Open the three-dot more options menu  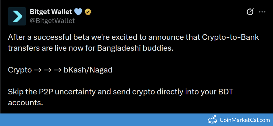262,12
